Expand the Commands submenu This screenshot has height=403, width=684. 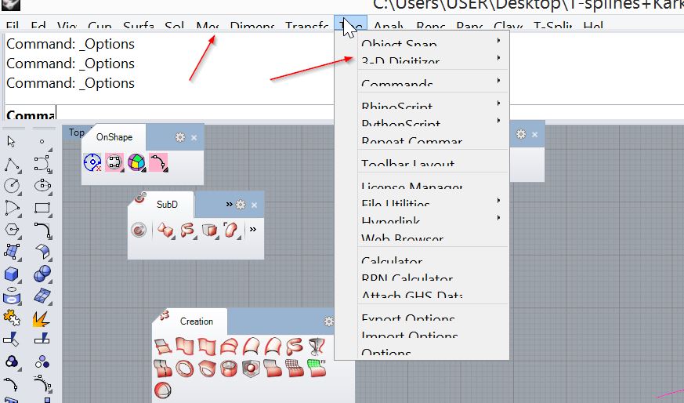pos(433,81)
